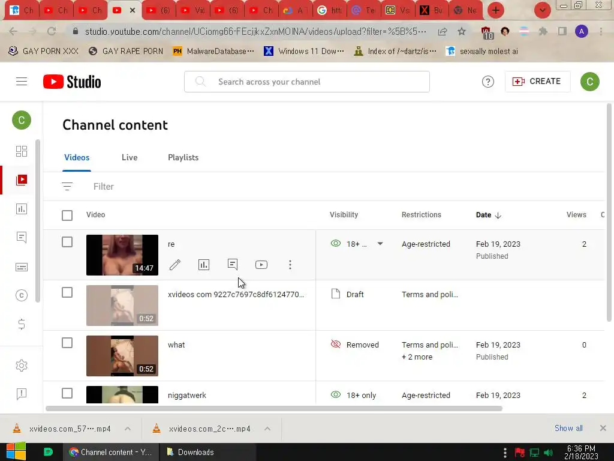
Task: Click the Removed crossed-eye icon for "what"
Action: coord(336,344)
